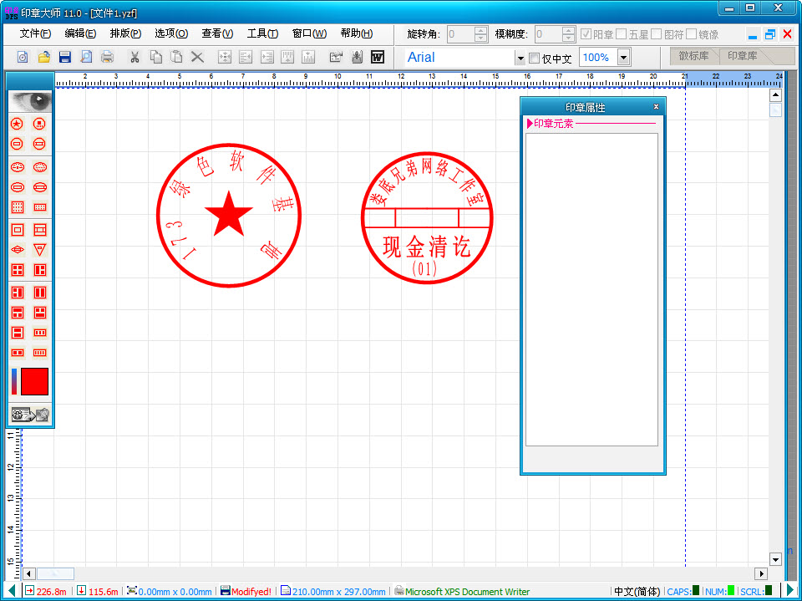
Task: Click the Modifyed! status bar text
Action: (x=251, y=591)
